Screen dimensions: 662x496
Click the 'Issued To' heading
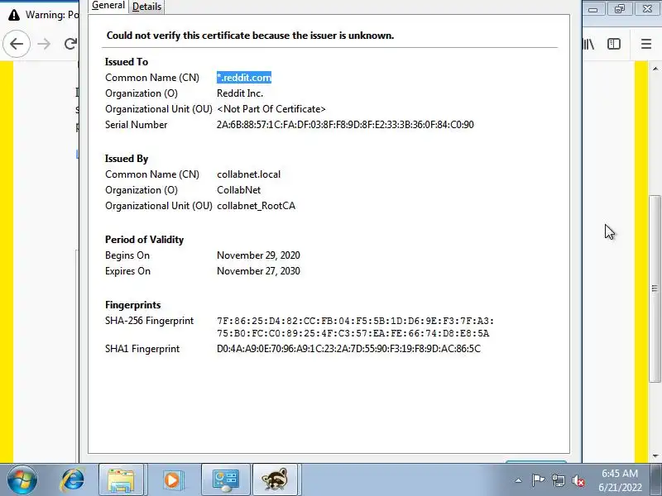tap(127, 61)
